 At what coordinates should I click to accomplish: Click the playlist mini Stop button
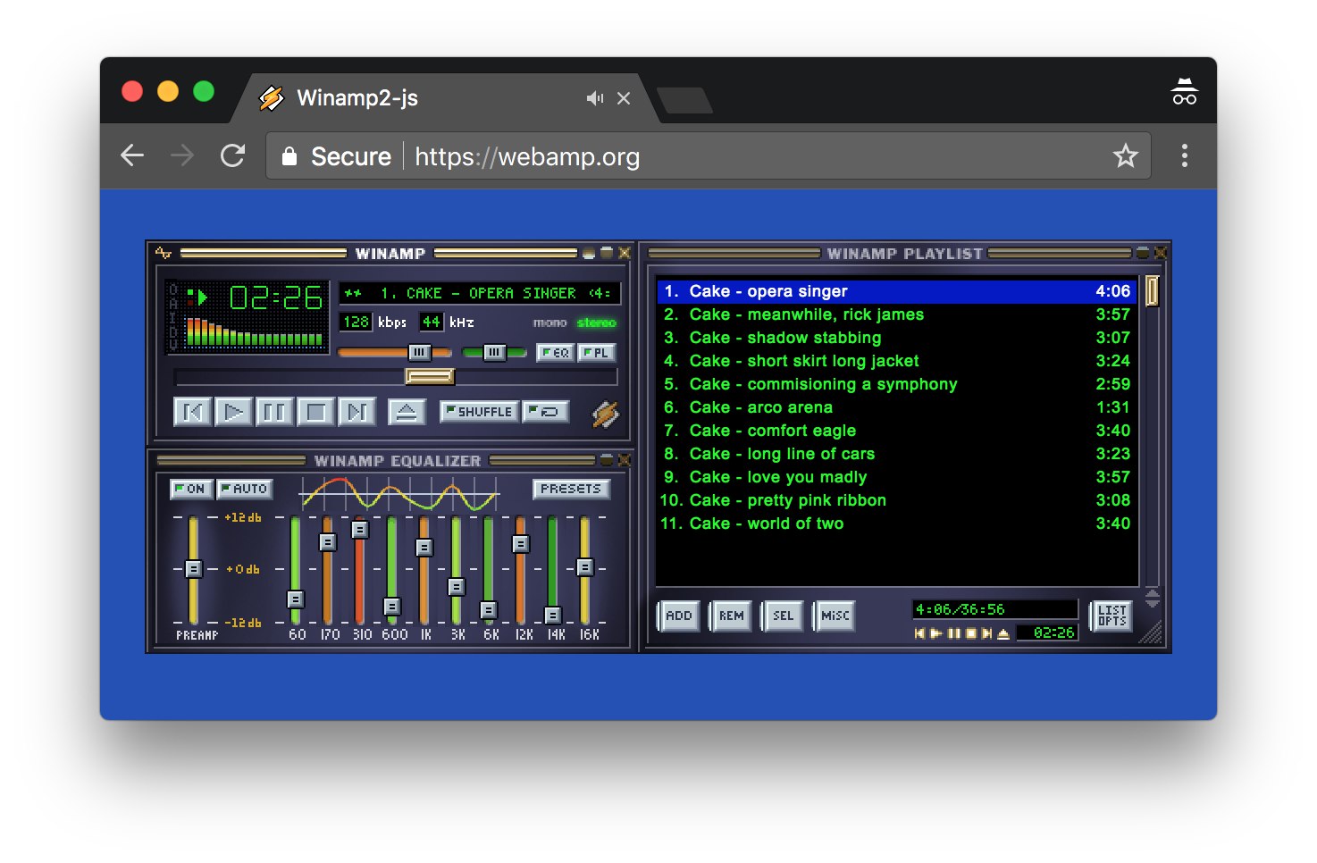[x=970, y=633]
